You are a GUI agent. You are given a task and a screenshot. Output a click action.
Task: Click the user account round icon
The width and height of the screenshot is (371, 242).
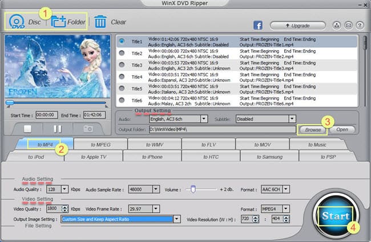(x=337, y=25)
